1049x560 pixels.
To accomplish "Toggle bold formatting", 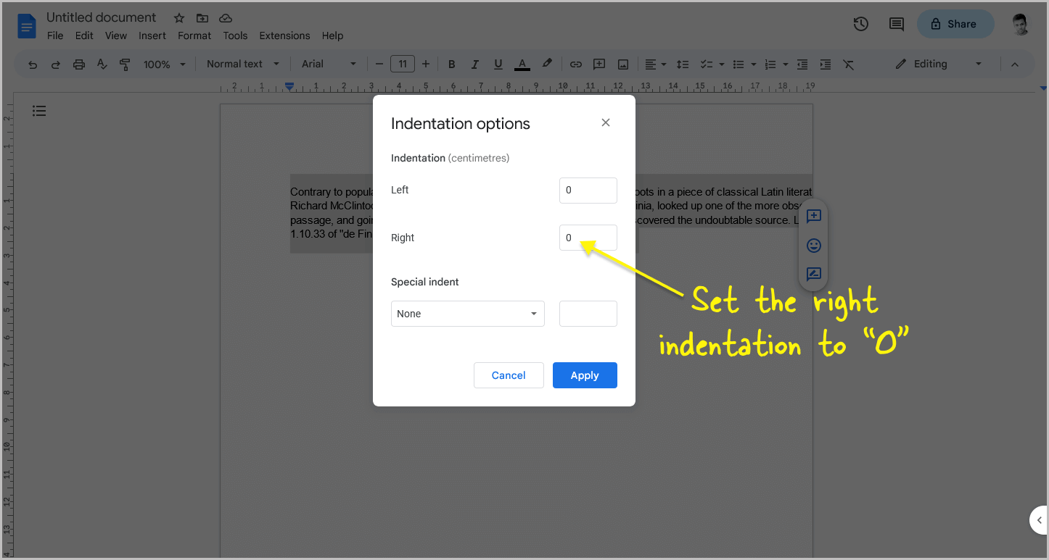I will tap(451, 64).
